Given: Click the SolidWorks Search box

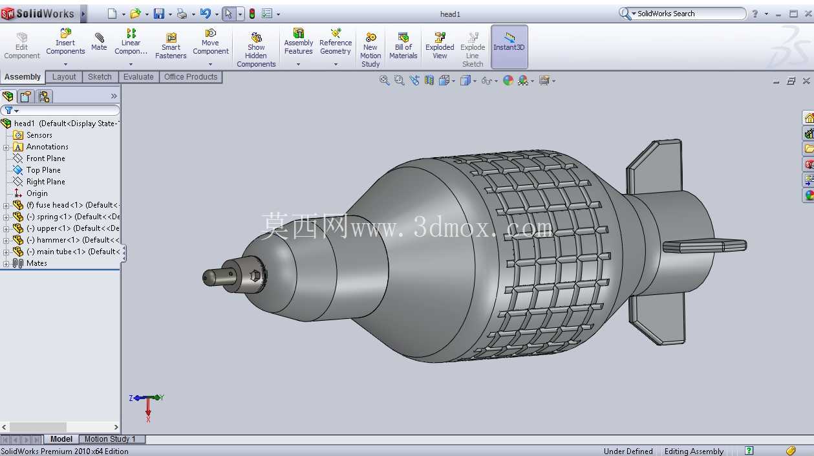Looking at the screenshot, I should click(689, 14).
